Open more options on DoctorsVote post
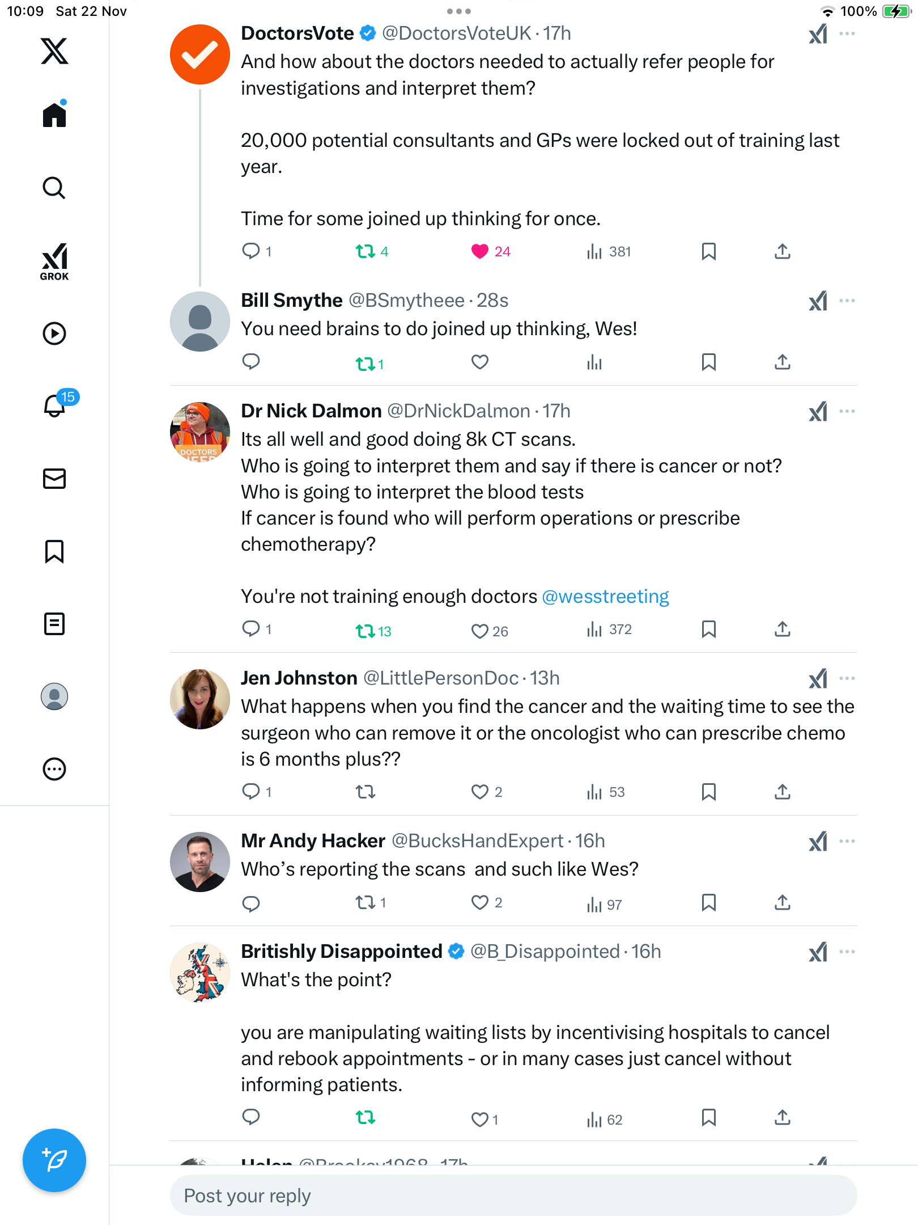Viewport: 918px width, 1225px height. click(x=847, y=34)
